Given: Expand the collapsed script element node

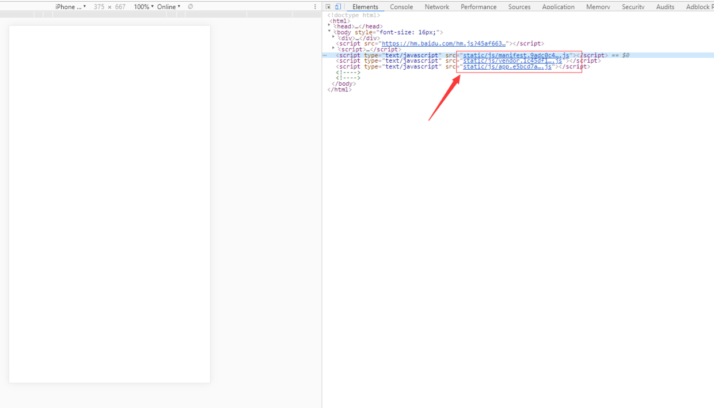Looking at the screenshot, I should point(334,48).
